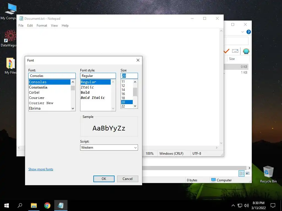
Task: Select Regular font style
Action: [x=96, y=82]
